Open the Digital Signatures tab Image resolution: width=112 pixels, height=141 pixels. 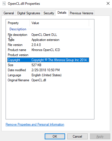(x=29, y=13)
